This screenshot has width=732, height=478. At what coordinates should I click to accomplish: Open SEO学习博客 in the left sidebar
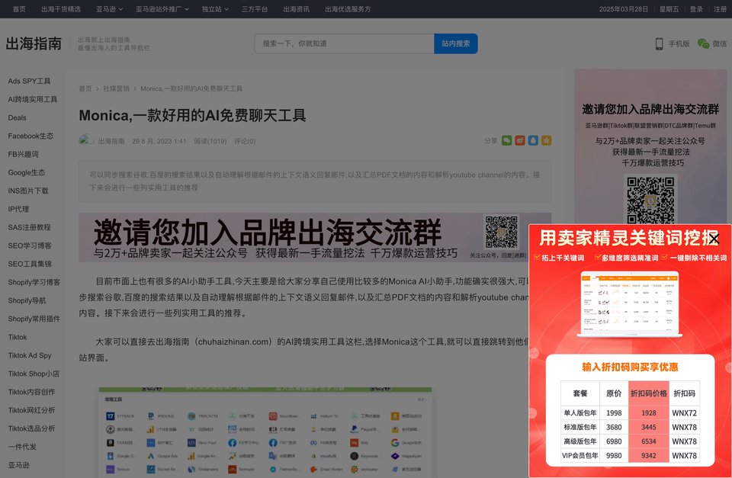point(30,245)
